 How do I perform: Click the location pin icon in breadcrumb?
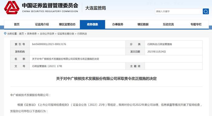click(x=5, y=33)
